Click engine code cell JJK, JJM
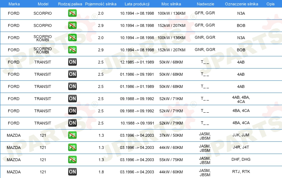Screen dimensions: 282x178 pos(241,135)
